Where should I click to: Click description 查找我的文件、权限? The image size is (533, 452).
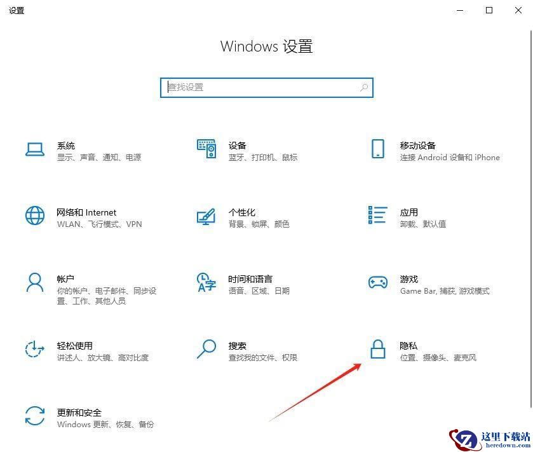click(x=263, y=357)
